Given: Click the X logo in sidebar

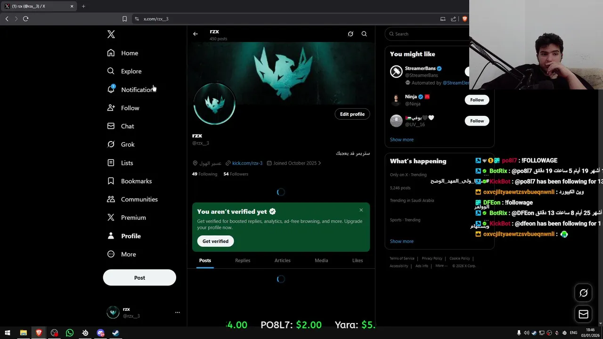Looking at the screenshot, I should point(111,34).
